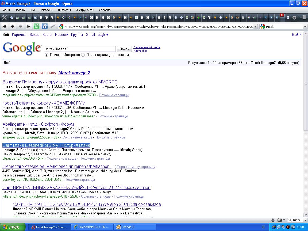Open the image display mode dropdown arrow
308x231 pixels.
[284, 220]
